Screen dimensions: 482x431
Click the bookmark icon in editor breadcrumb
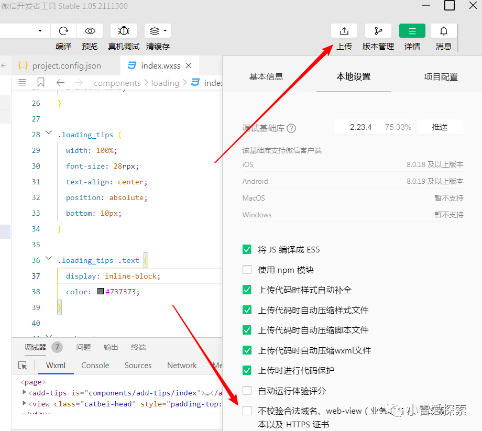tap(41, 83)
